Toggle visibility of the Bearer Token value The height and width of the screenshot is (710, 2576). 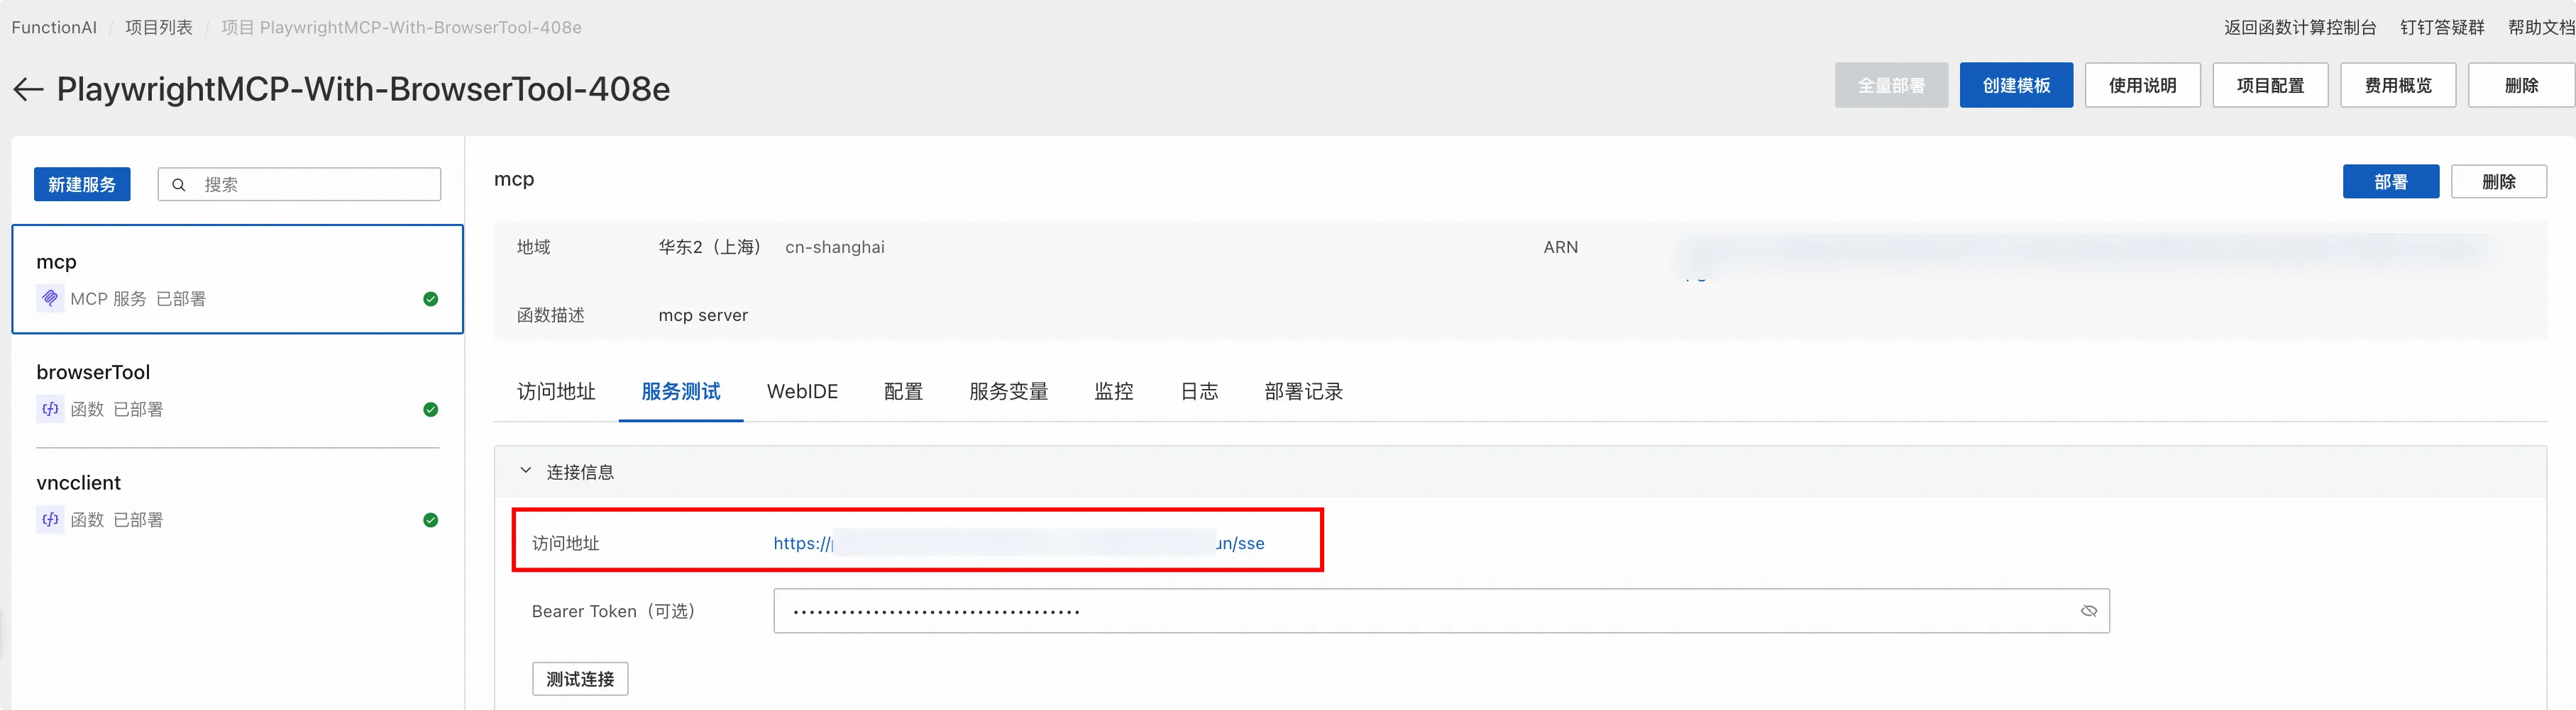point(2088,610)
